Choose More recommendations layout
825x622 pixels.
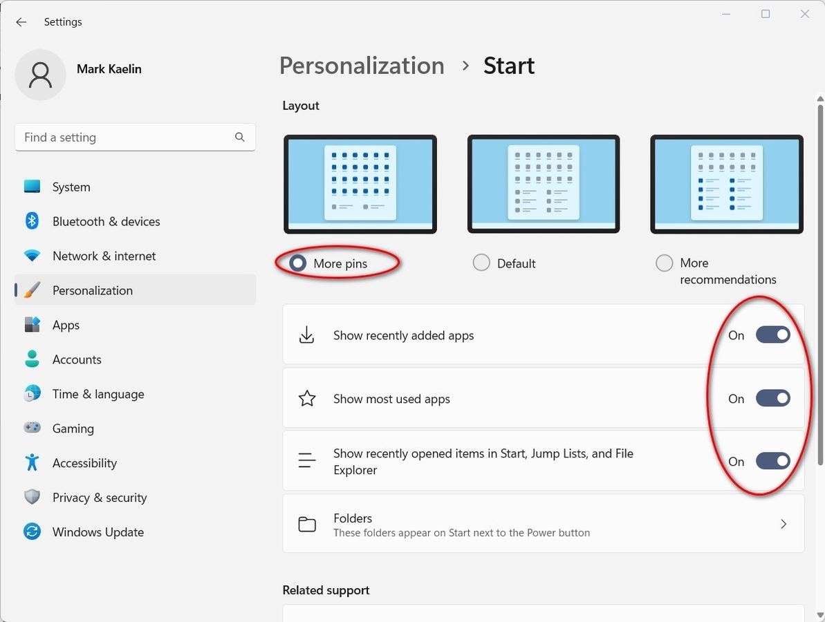(x=664, y=263)
